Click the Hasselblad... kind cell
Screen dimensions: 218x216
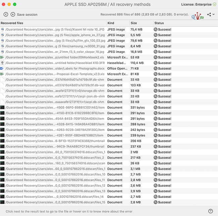pos(116,63)
